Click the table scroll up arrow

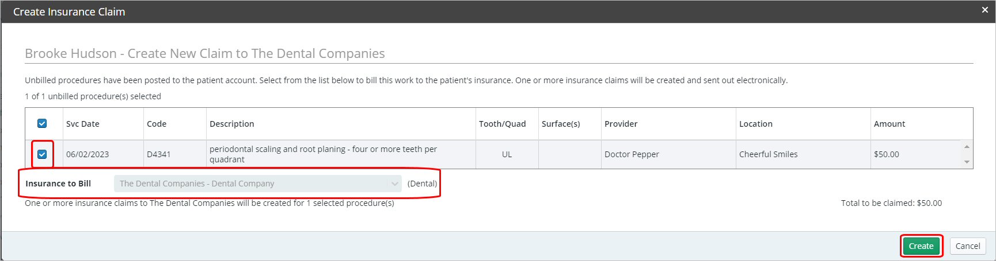pyautogui.click(x=967, y=147)
